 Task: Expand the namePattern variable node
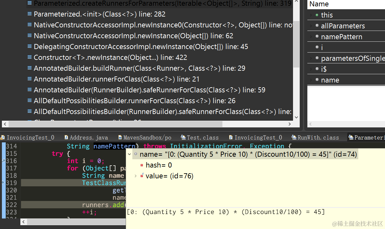click(311, 37)
